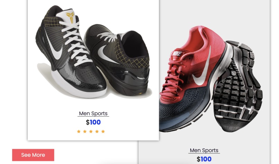Select the second rating star
This screenshot has width=279, height=164.
point(85,131)
